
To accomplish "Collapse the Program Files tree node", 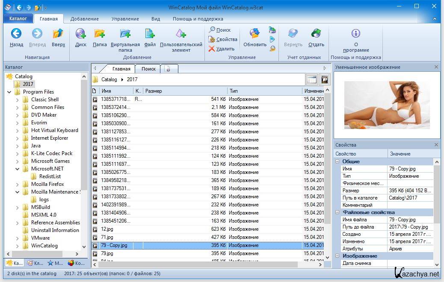I will [9, 92].
